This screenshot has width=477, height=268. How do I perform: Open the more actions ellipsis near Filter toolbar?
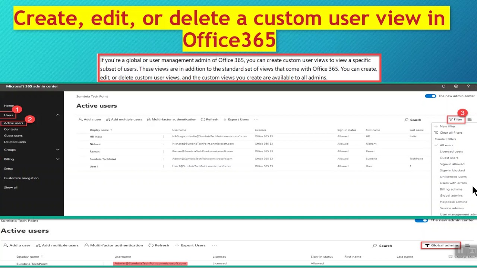(x=256, y=119)
